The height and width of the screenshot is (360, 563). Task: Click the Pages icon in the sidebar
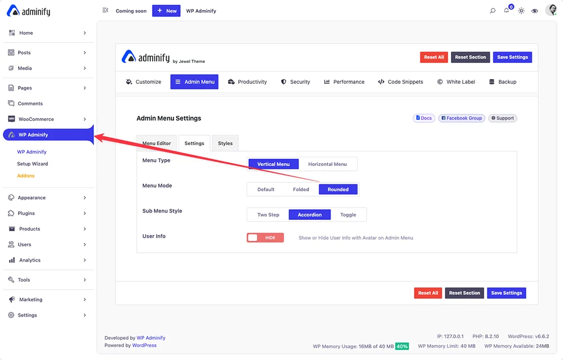[x=11, y=88]
